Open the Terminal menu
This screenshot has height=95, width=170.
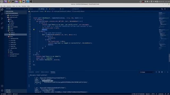click(x=24, y=6)
